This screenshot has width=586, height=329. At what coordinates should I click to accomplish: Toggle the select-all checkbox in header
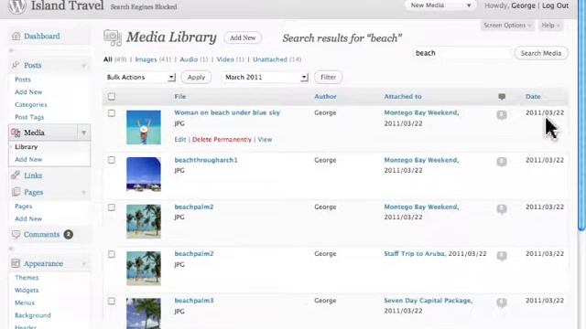click(112, 97)
